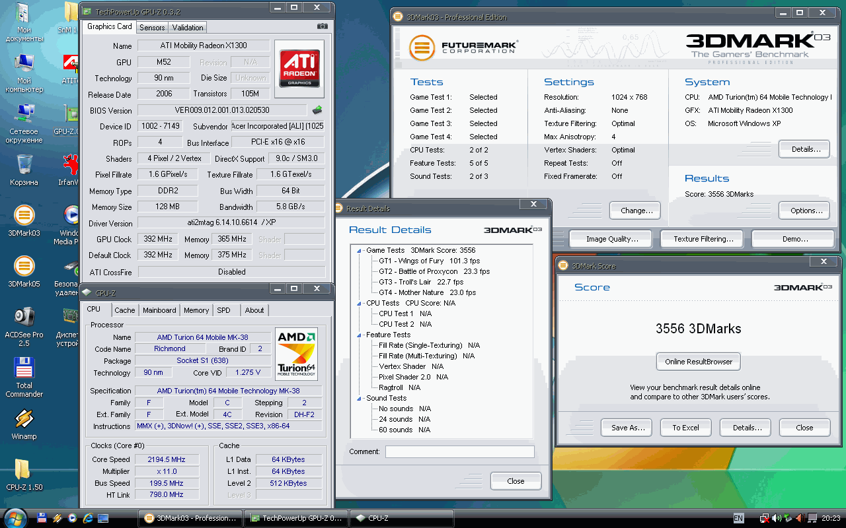
Task: Click Details... under System in 3DMark03
Action: [804, 149]
